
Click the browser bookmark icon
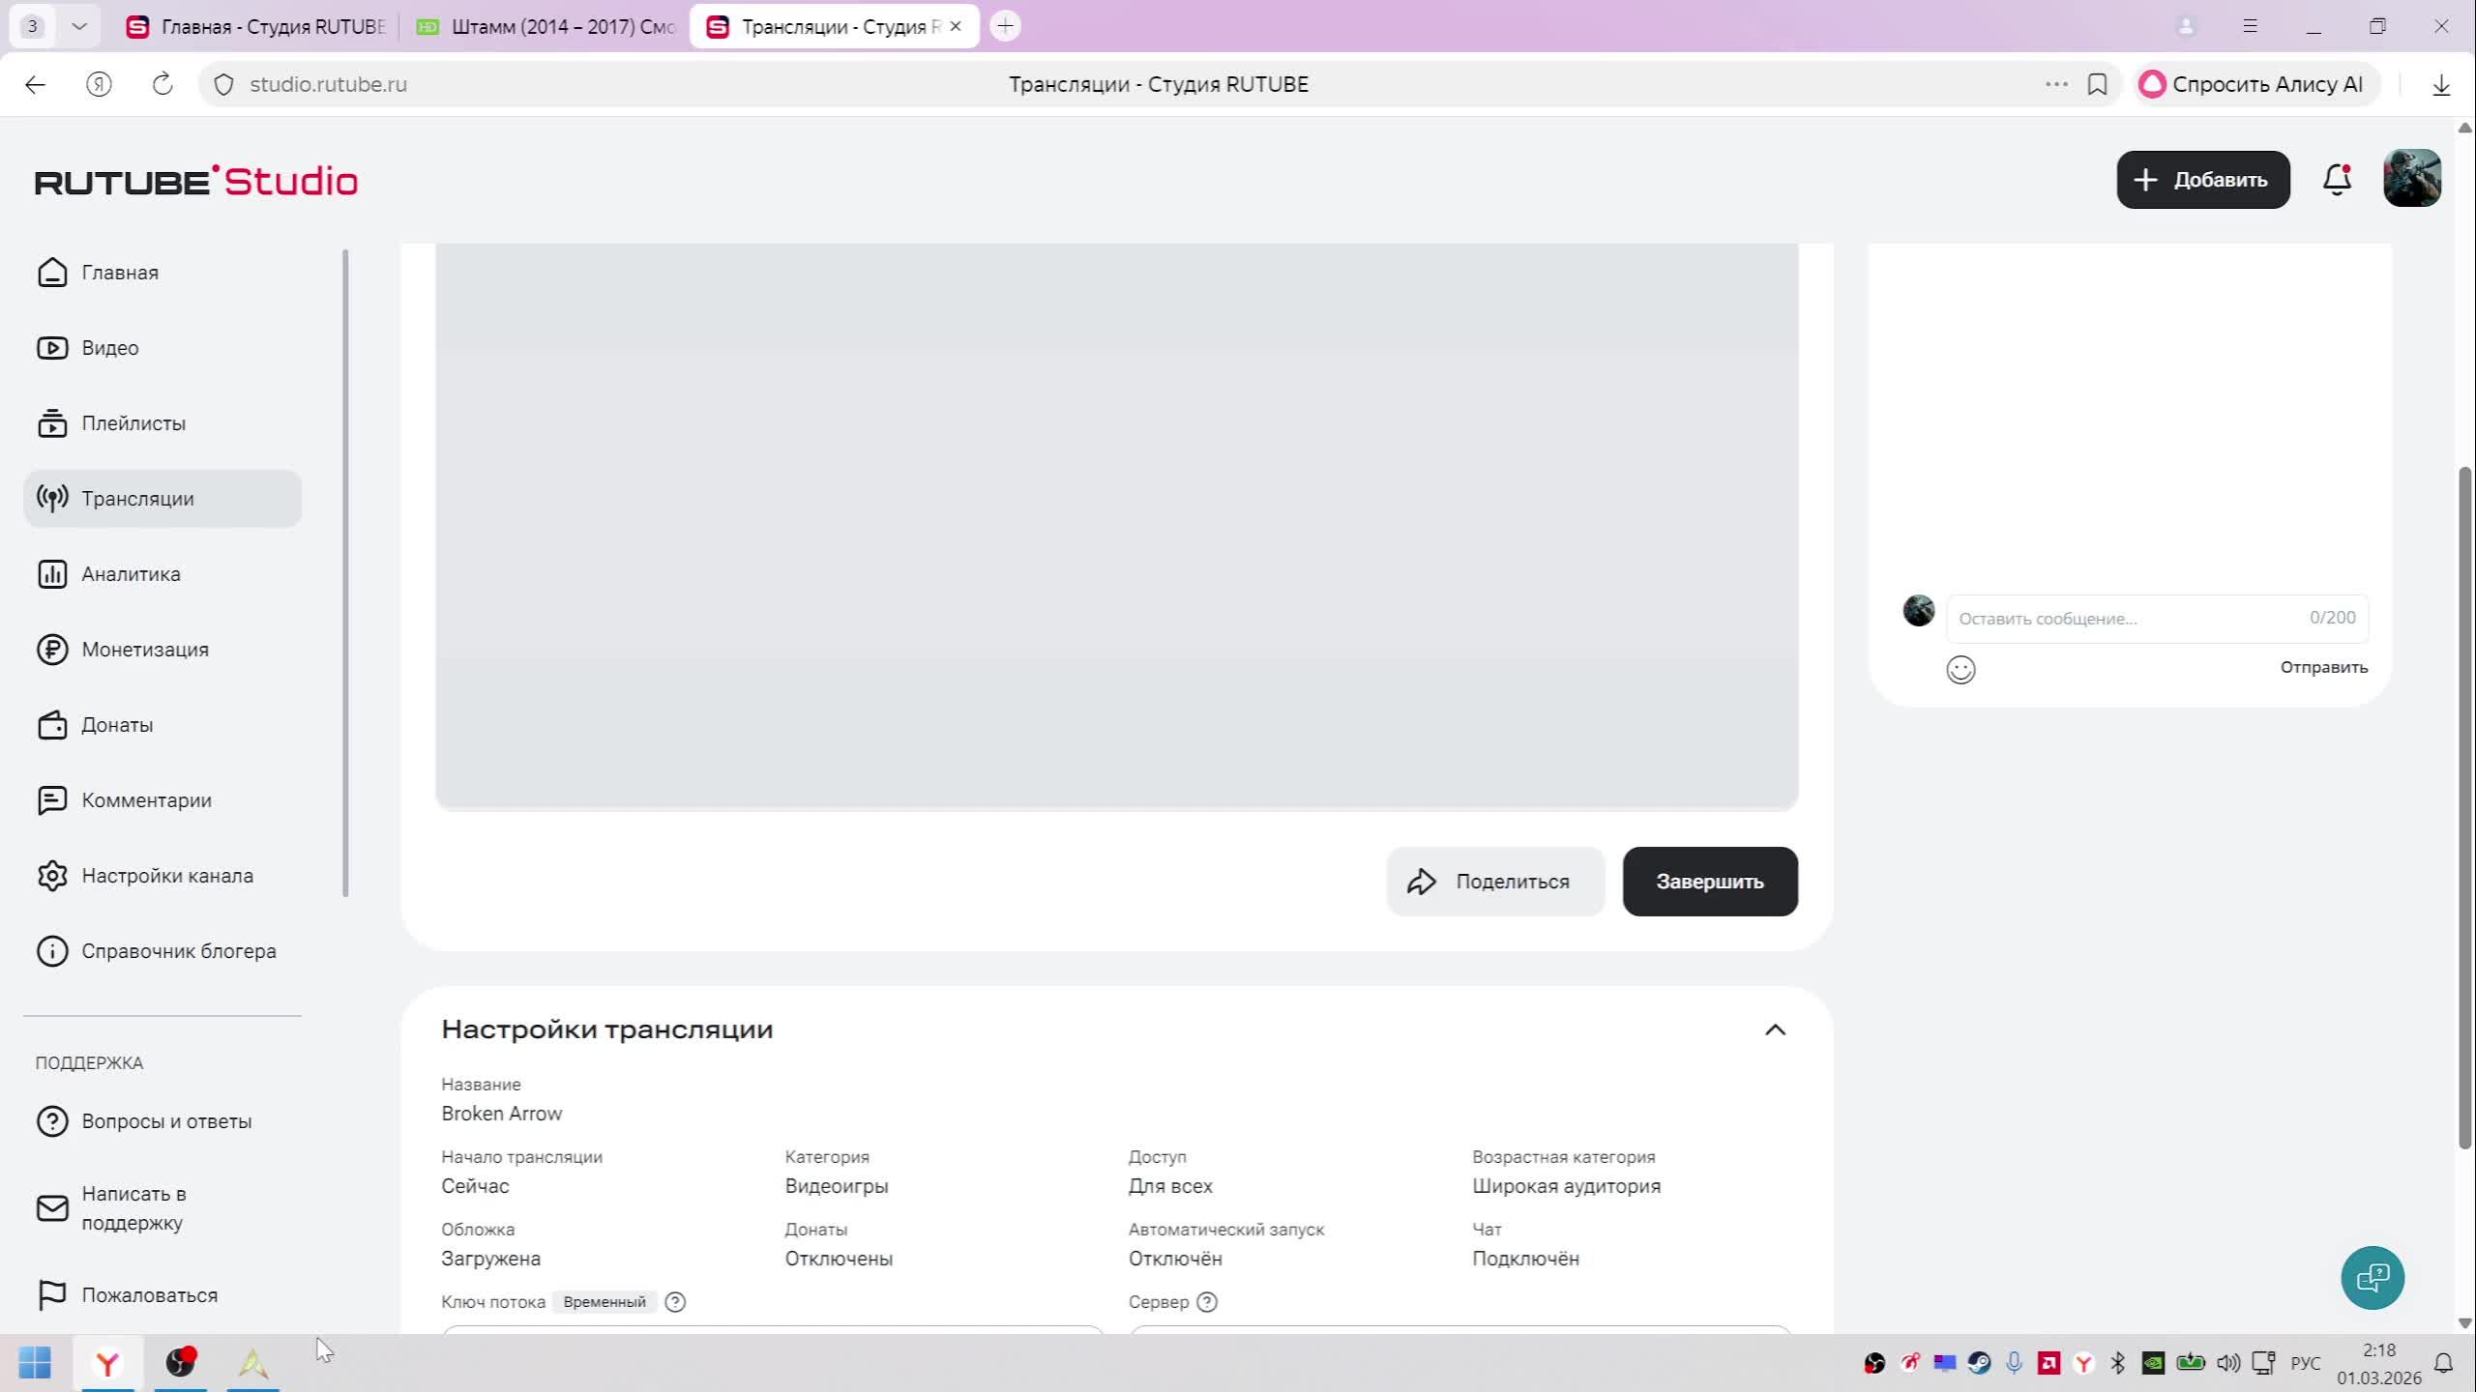[x=2097, y=84]
